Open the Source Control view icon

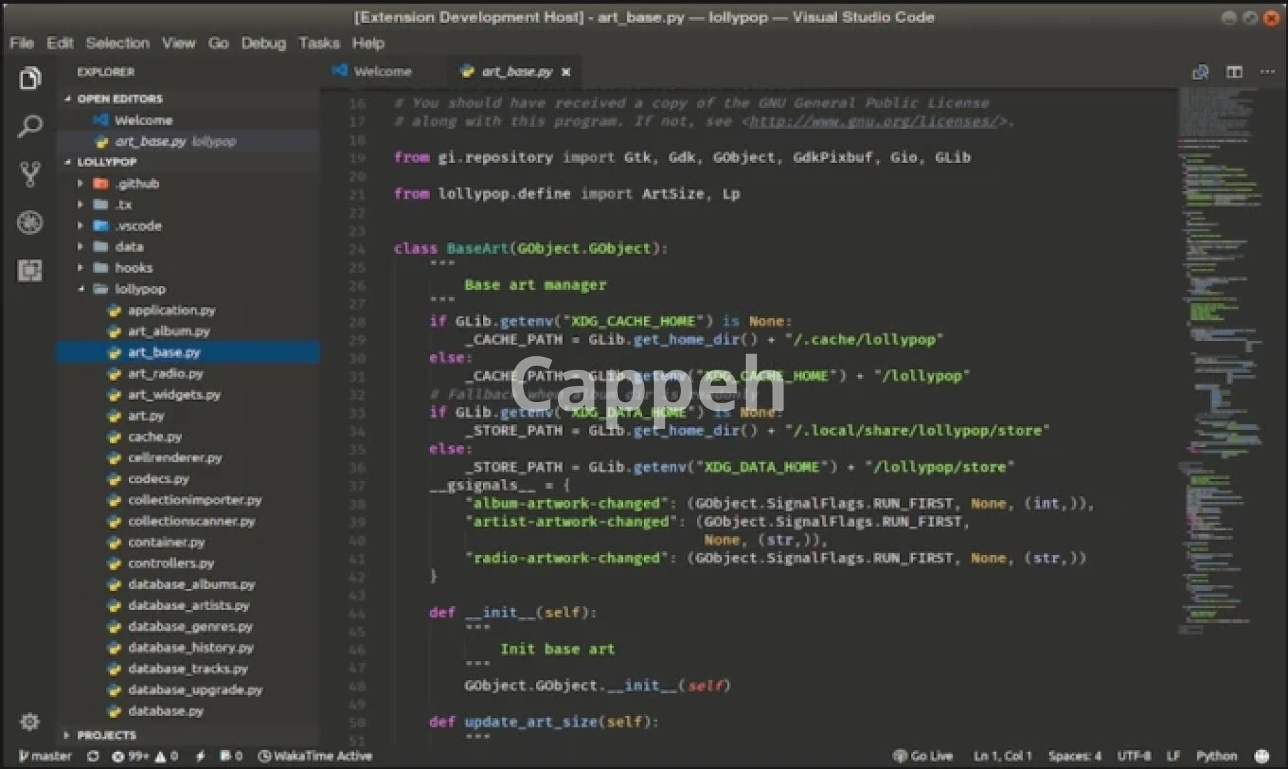click(x=30, y=174)
